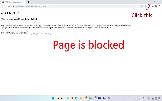Image resolution: width=162 pixels, height=101 pixels.
Task: Open taskbar Search
Action: [x=58, y=98]
